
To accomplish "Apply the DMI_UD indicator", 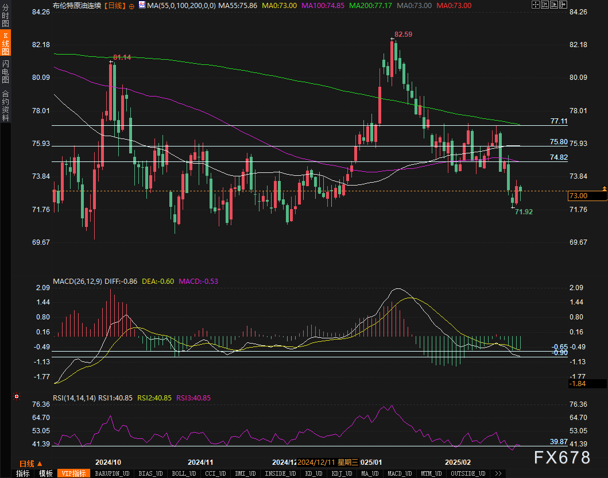I will point(245,473).
